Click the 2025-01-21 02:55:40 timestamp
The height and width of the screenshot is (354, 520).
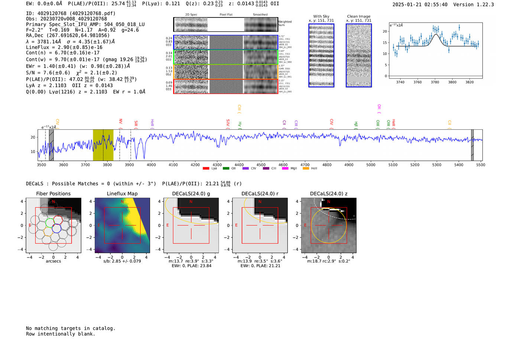click(x=420, y=4)
